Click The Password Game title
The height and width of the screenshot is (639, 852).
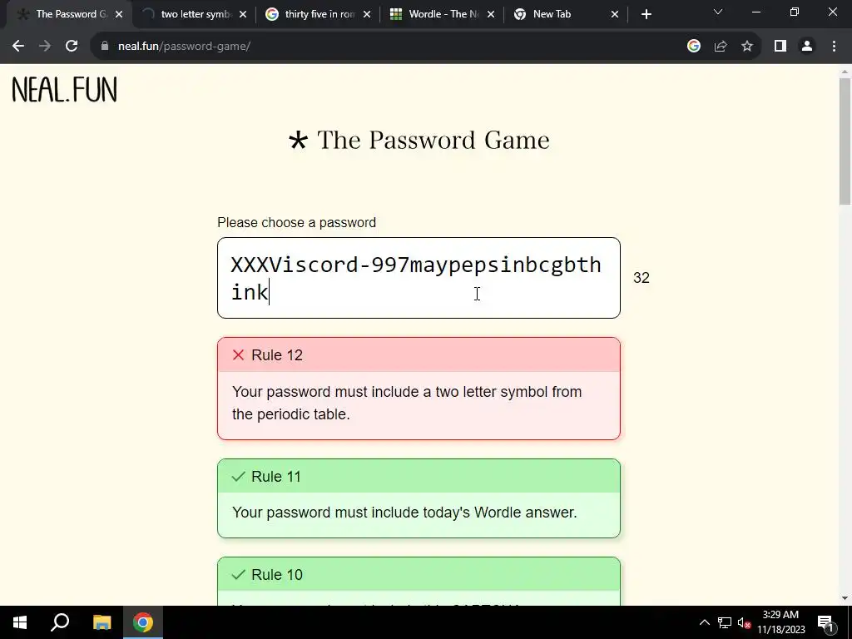point(419,140)
